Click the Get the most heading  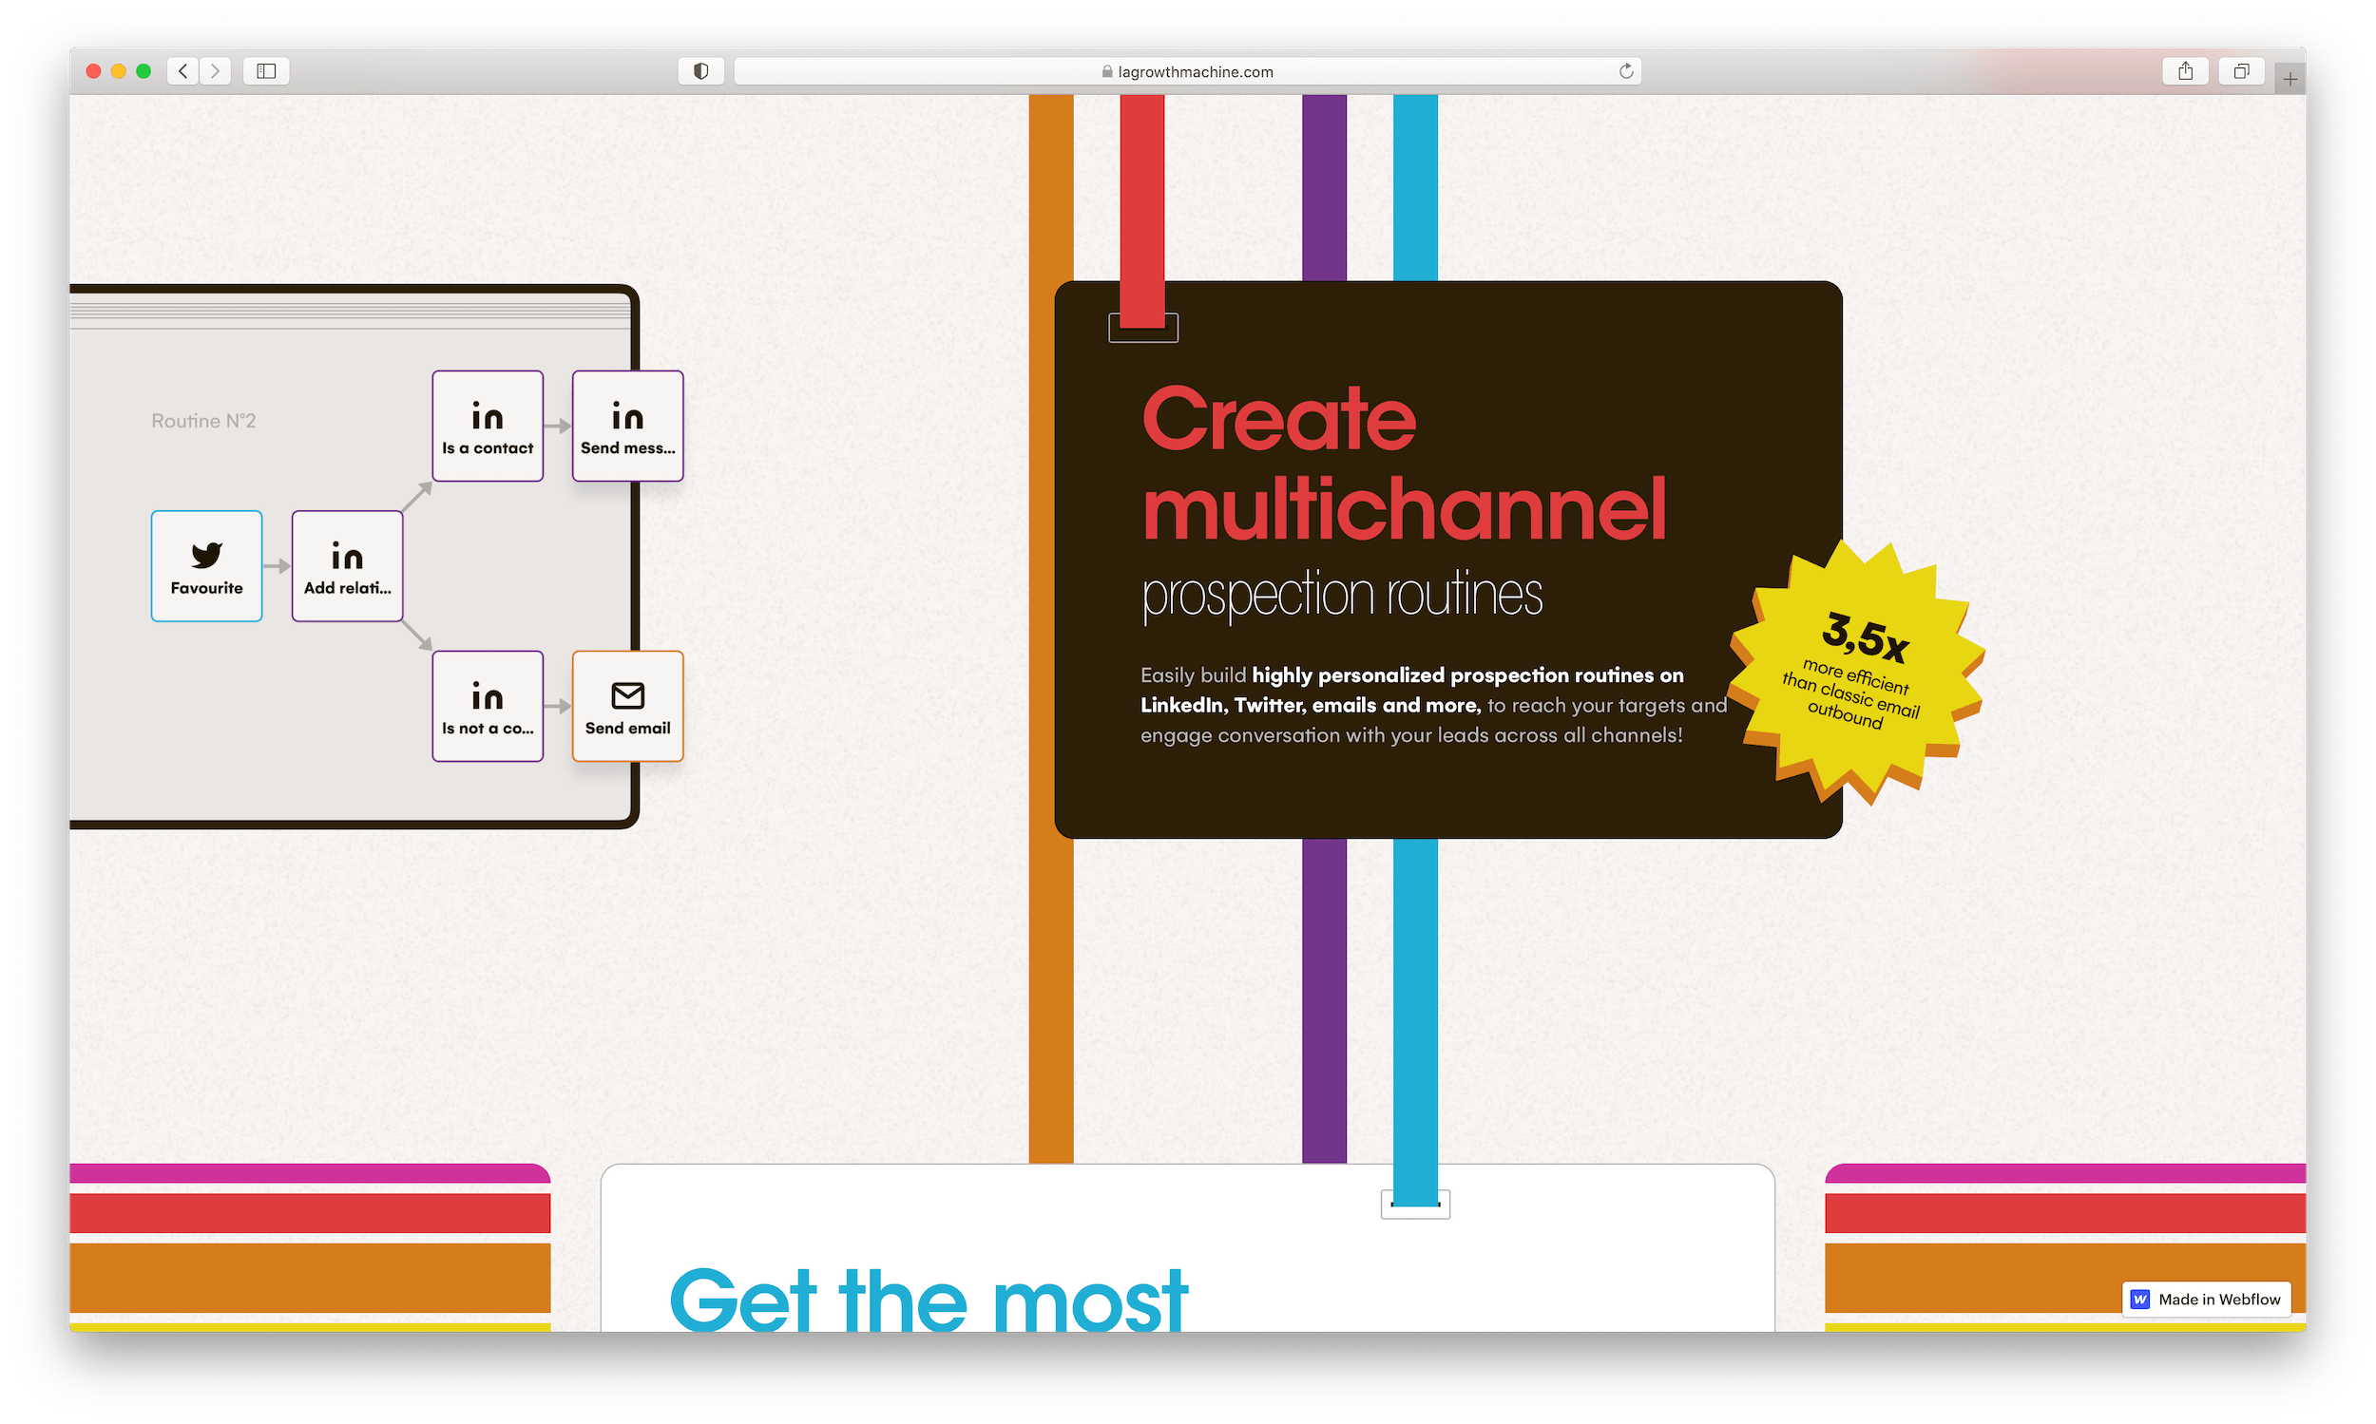[929, 1301]
